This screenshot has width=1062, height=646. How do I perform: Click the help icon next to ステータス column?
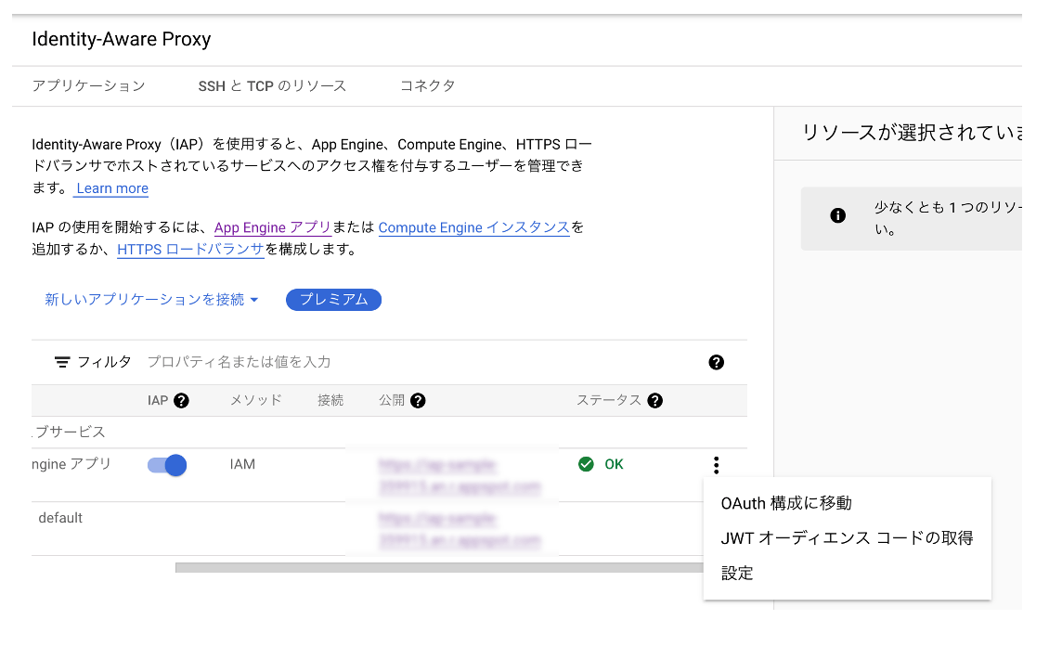tap(654, 400)
